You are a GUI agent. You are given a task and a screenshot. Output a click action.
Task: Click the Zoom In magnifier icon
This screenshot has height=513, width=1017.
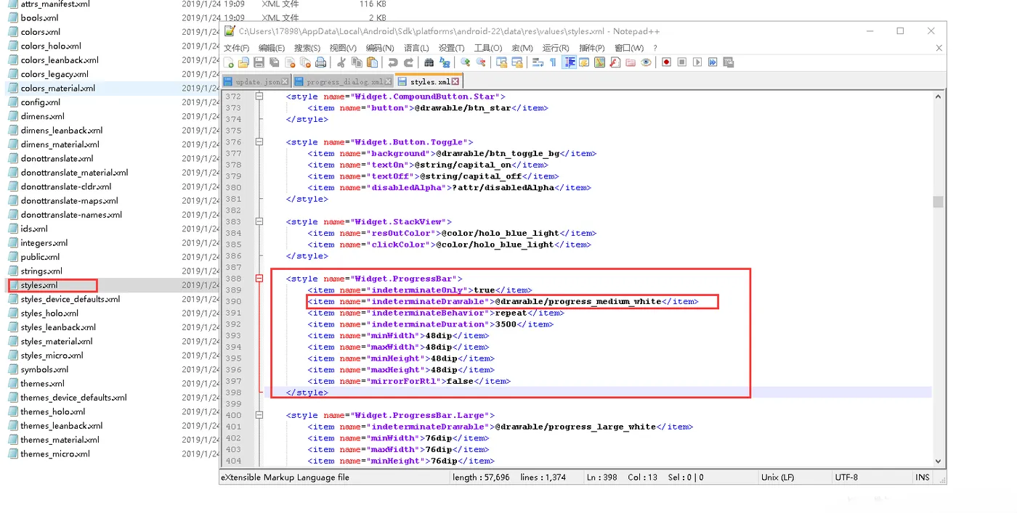(x=465, y=62)
